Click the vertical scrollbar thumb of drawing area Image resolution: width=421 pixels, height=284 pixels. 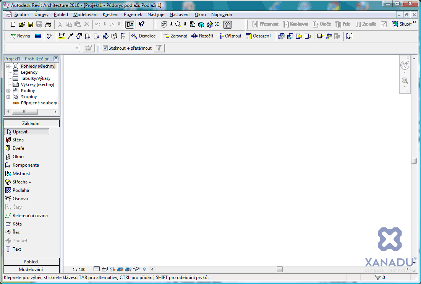[x=414, y=161]
